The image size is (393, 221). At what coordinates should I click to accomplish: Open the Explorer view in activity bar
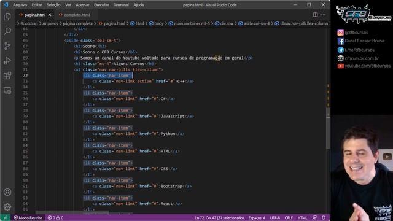click(x=7, y=17)
